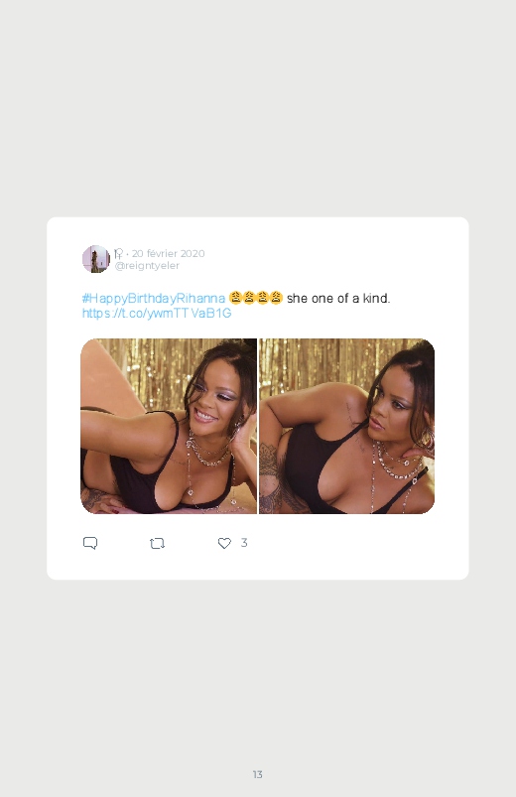Click the retweet arrows icon
This screenshot has width=516, height=797.
click(x=157, y=543)
